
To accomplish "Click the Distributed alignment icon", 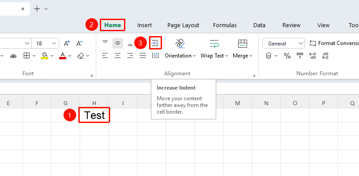I will coord(155,55).
